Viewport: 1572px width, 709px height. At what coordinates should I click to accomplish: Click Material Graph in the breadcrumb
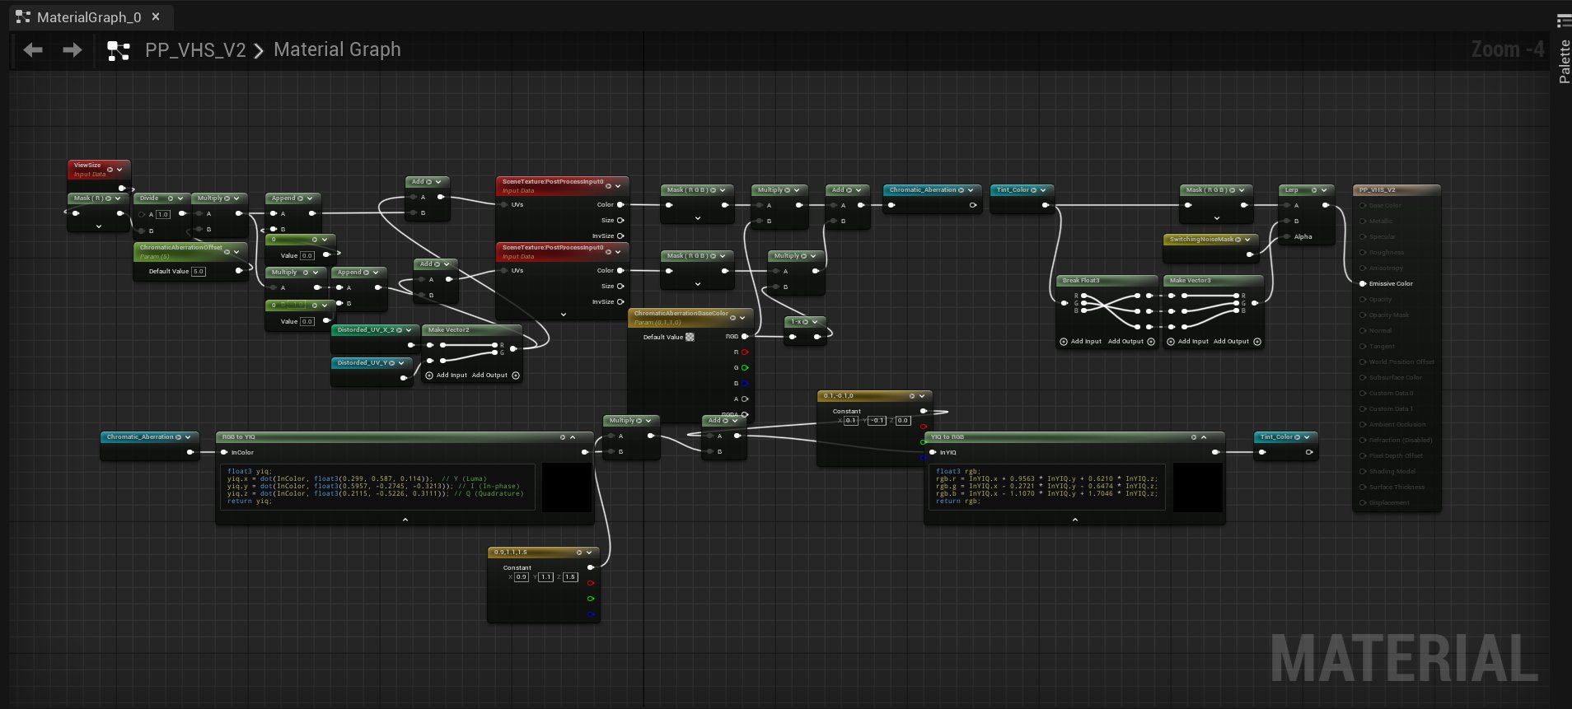tap(337, 50)
